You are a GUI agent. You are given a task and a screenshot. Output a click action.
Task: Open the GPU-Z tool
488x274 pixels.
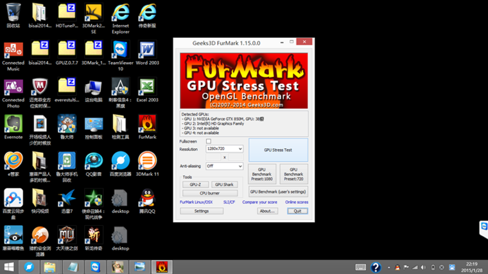[195, 184]
